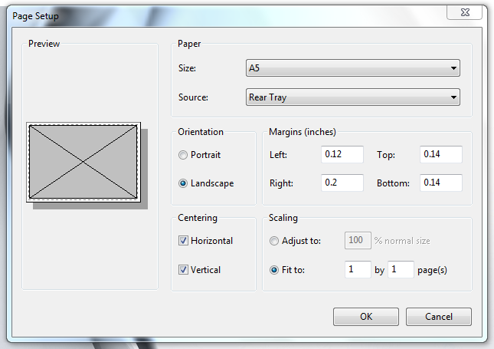
Task: Click the Orientation group label
Action: (201, 132)
